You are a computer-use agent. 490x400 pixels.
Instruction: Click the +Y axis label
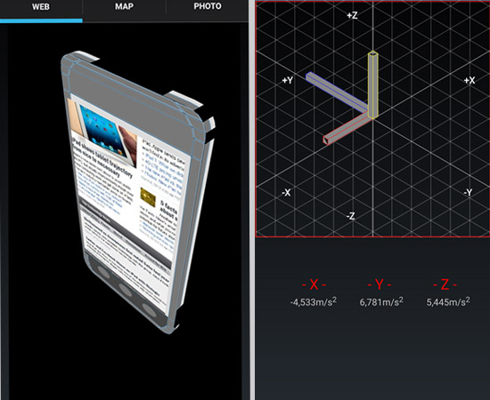click(x=288, y=80)
